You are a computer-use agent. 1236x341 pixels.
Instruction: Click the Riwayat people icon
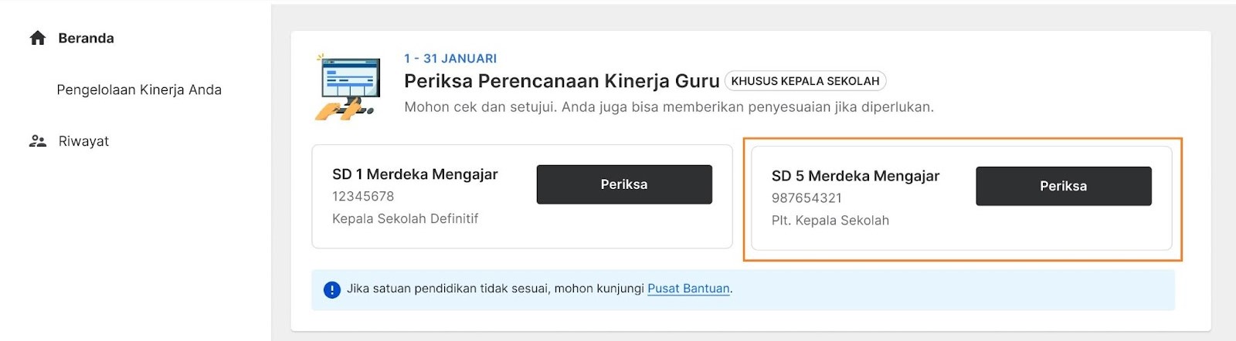pos(38,141)
